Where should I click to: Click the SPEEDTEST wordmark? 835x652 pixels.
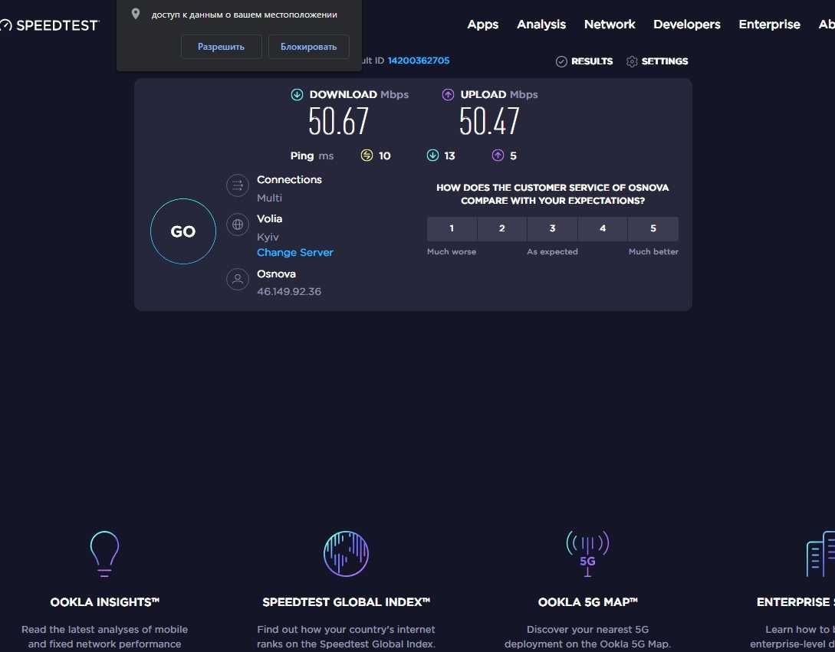click(58, 25)
